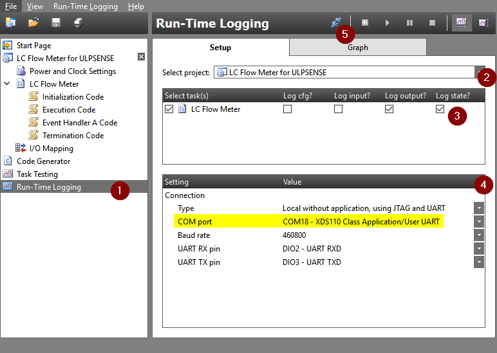This screenshot has width=497, height=353.
Task: Click the Log output? column header
Action: coord(406,96)
